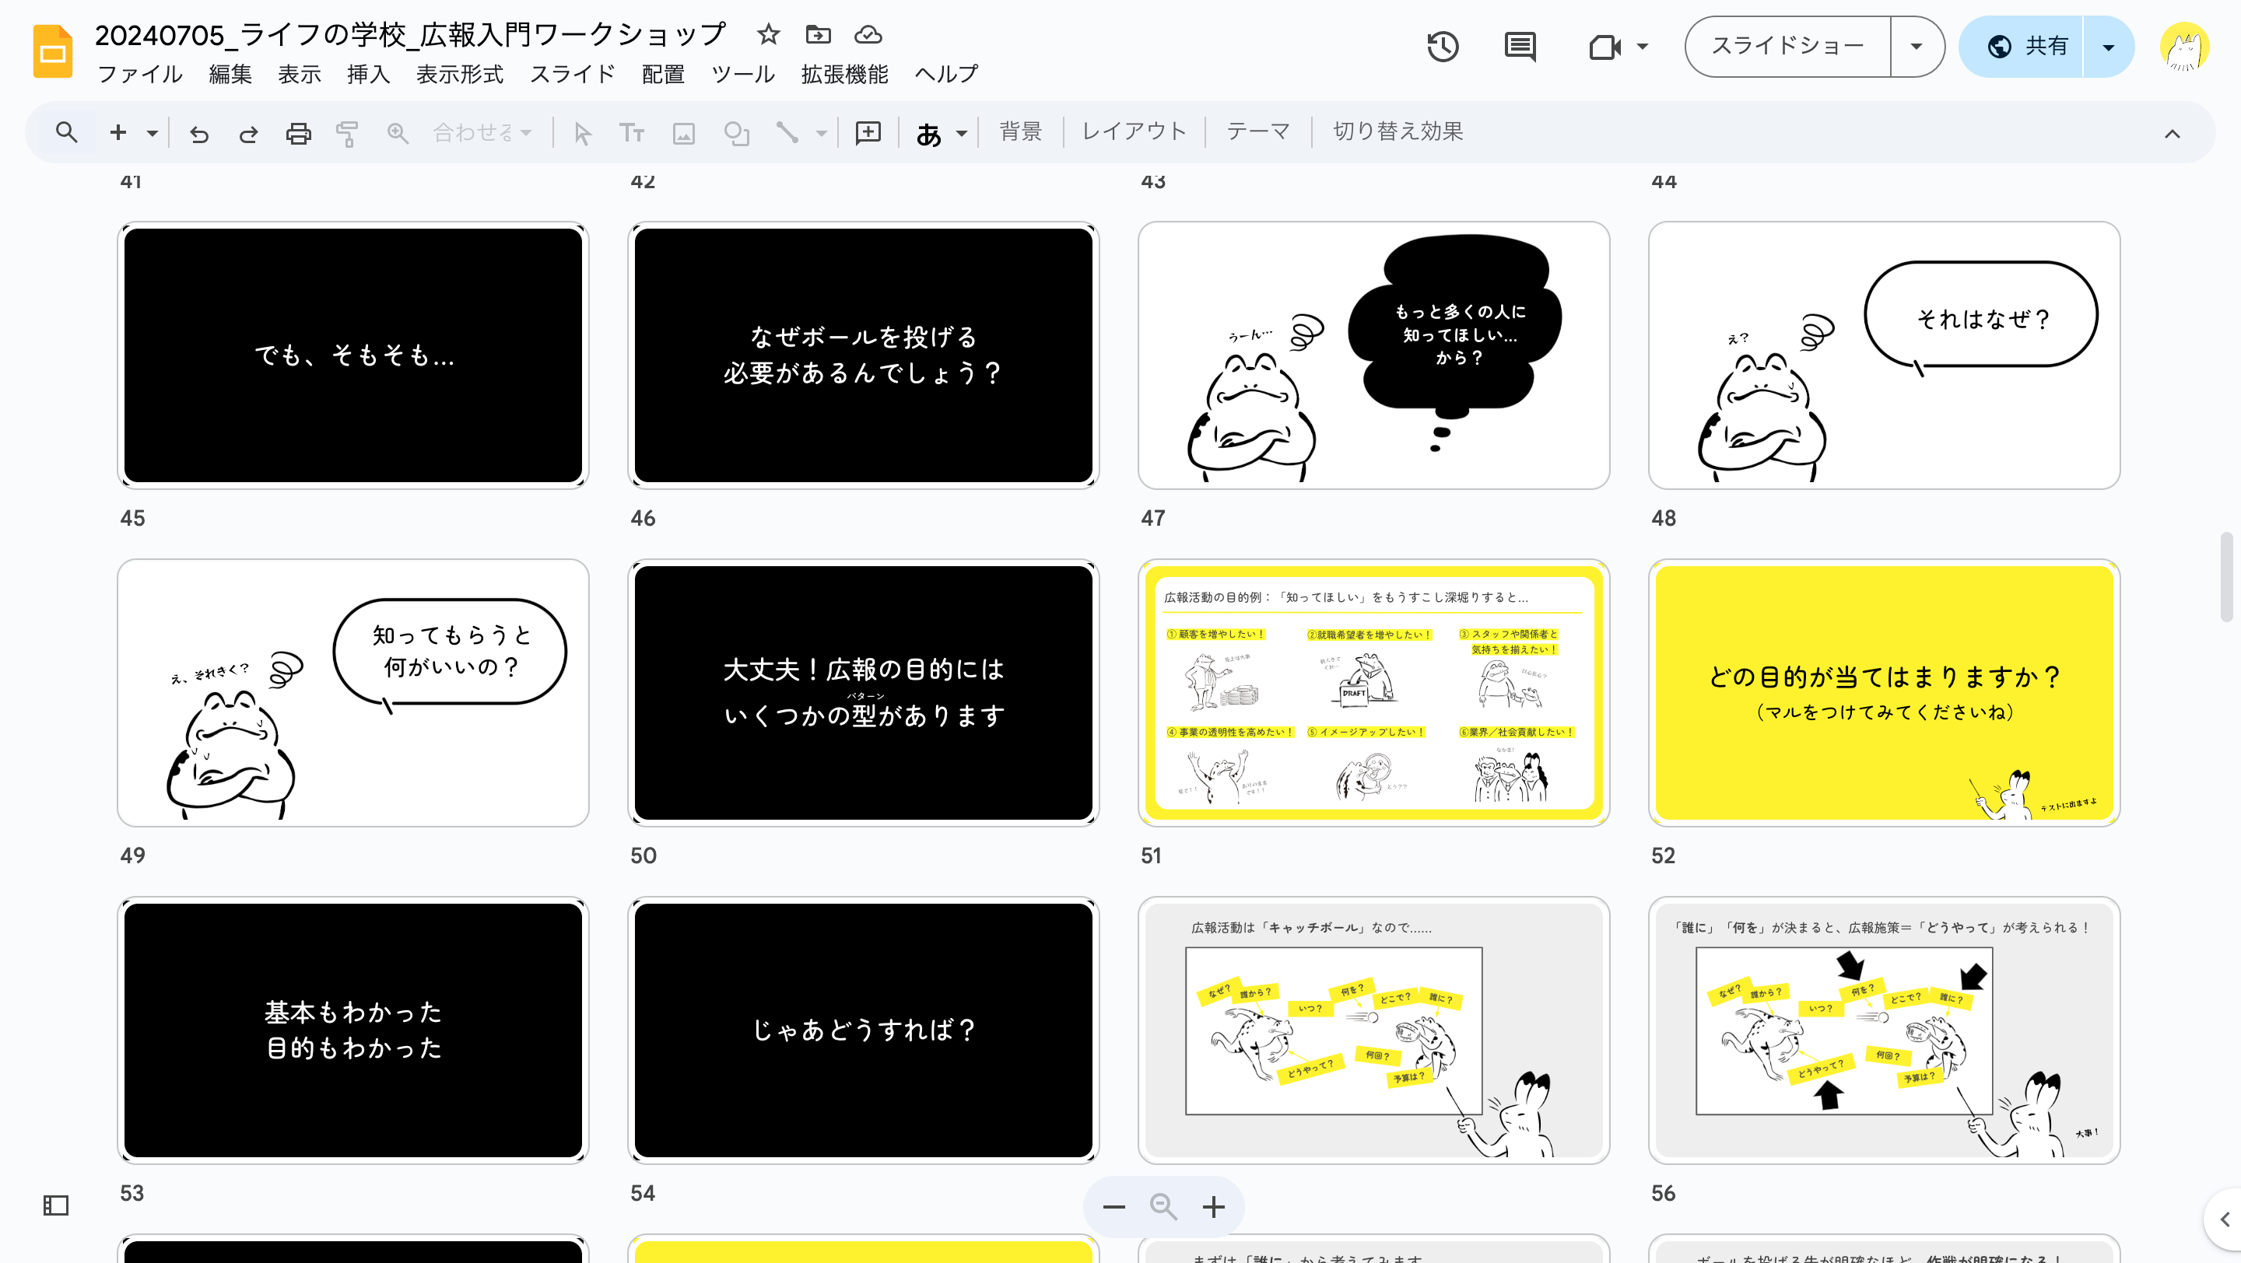Click the redo arrow icon

pyautogui.click(x=249, y=133)
